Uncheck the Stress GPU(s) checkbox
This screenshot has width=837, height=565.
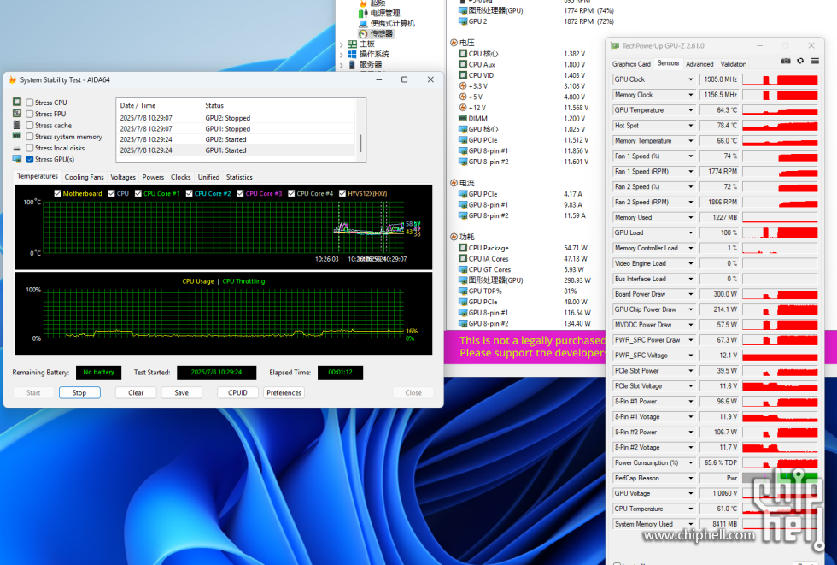pos(30,159)
